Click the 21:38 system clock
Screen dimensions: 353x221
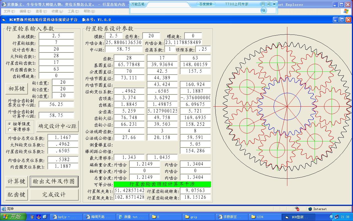click(345, 217)
